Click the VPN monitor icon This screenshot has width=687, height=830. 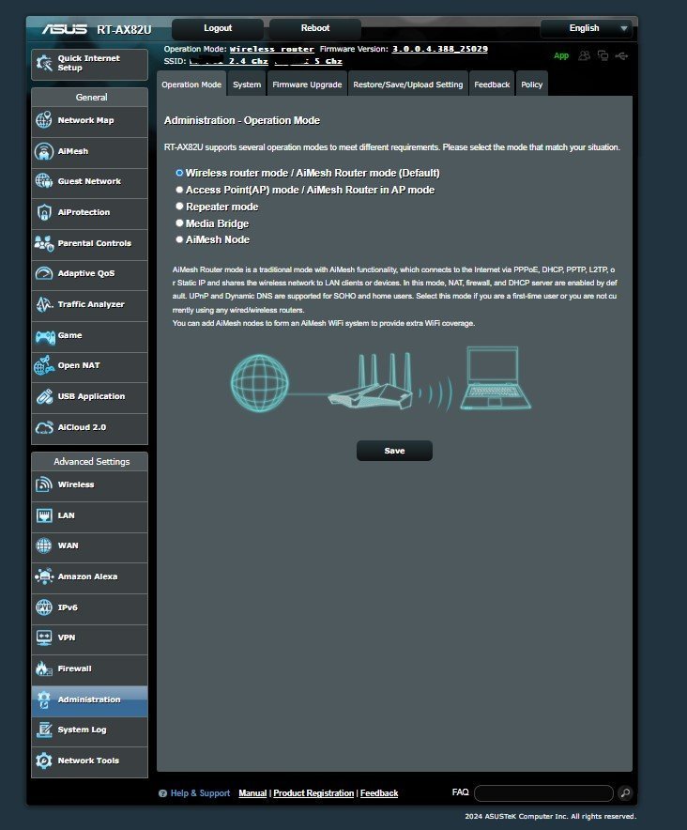pos(44,638)
